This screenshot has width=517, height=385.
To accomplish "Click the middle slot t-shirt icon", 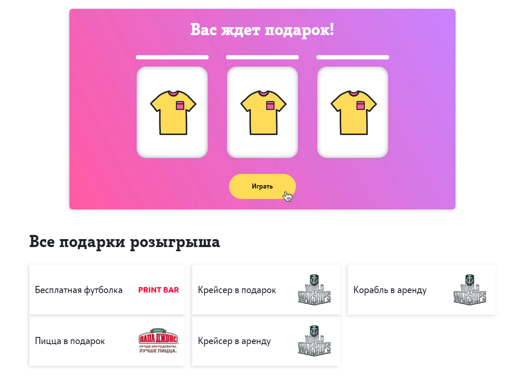I will [263, 112].
